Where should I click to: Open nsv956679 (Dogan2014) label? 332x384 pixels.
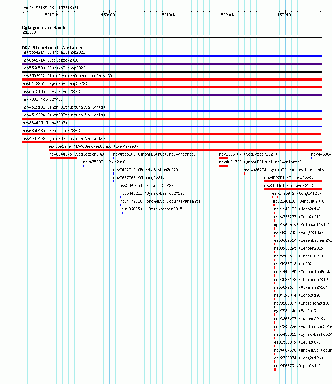click(297, 366)
